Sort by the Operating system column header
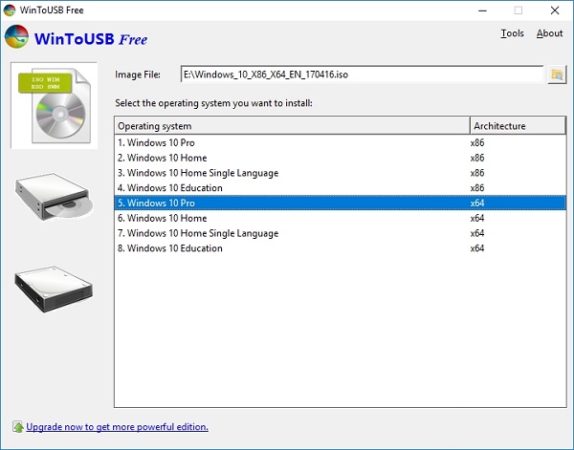Screen dimensions: 574x450 292,126
